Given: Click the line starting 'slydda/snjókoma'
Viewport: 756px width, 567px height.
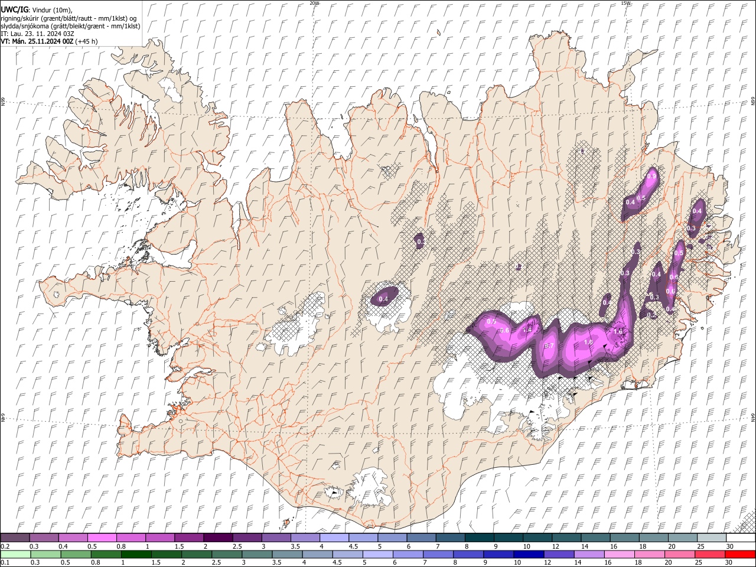Looking at the screenshot, I should [70, 26].
